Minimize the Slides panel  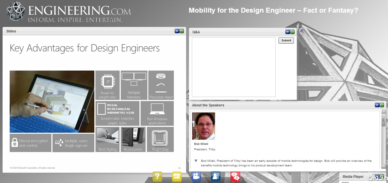pos(177,31)
